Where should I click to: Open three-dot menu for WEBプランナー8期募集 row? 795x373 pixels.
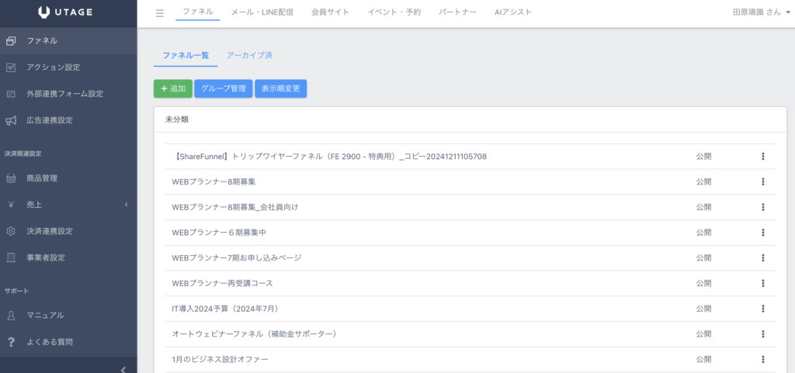coord(762,181)
